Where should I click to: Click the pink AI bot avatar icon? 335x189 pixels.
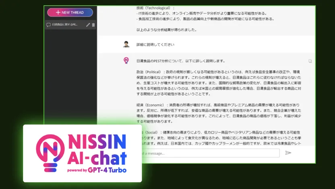126,61
